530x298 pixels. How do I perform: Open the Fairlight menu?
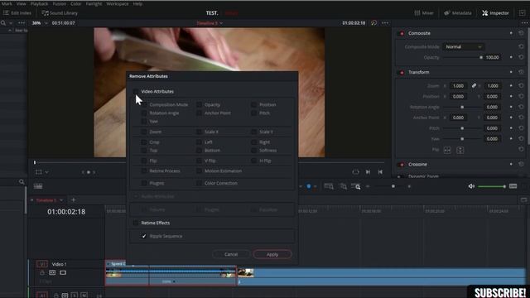click(94, 3)
